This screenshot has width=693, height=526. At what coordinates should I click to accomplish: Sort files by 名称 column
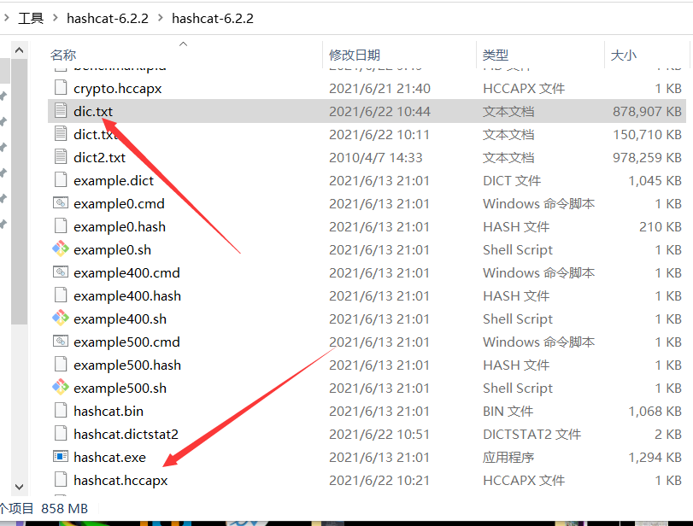63,55
